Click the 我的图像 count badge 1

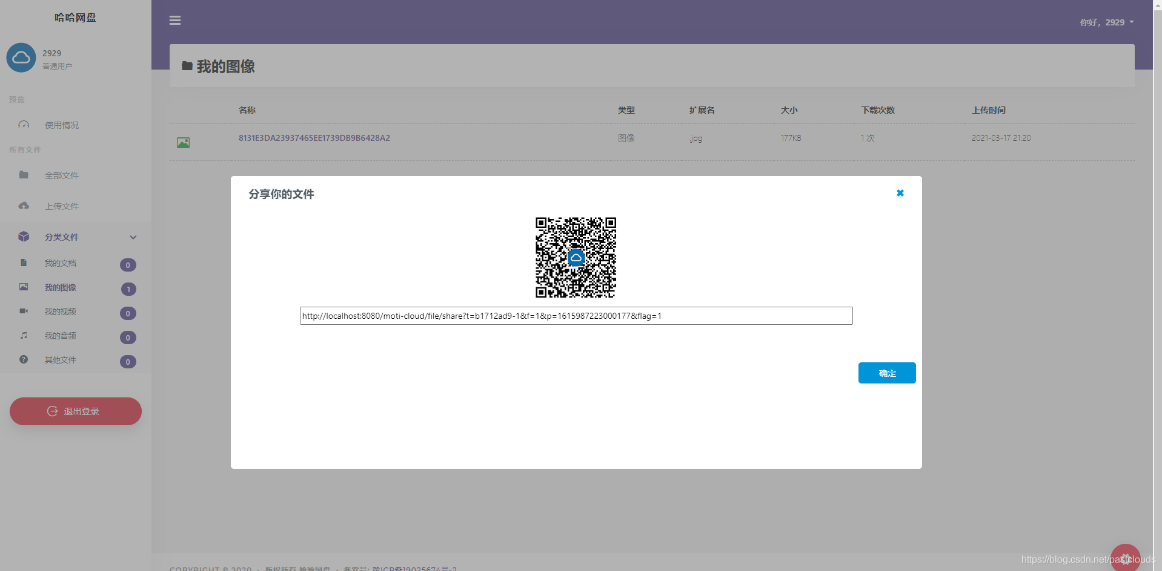point(128,289)
